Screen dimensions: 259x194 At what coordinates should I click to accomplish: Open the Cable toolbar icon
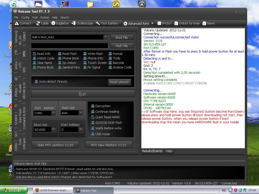(38, 23)
